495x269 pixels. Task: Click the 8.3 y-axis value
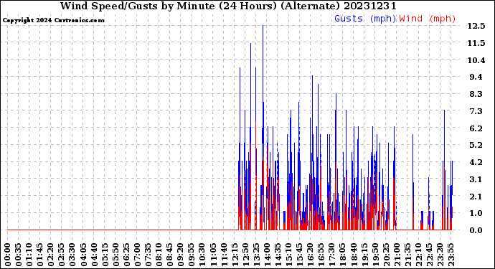(x=476, y=94)
